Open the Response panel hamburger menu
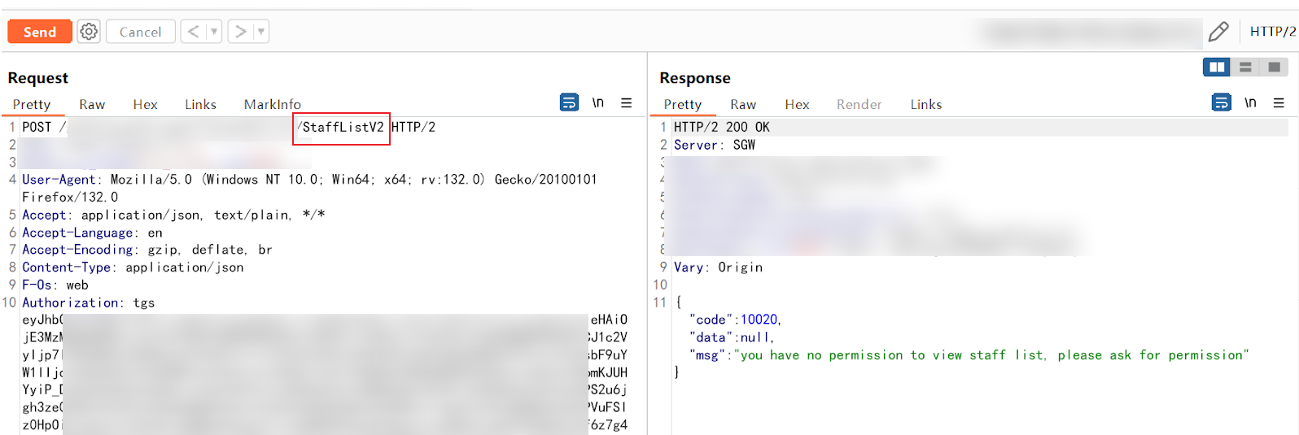This screenshot has height=435, width=1299. (1279, 102)
